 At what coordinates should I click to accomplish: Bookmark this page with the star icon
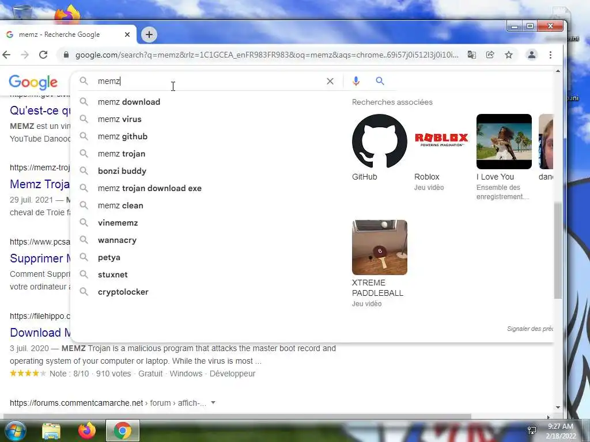(509, 55)
